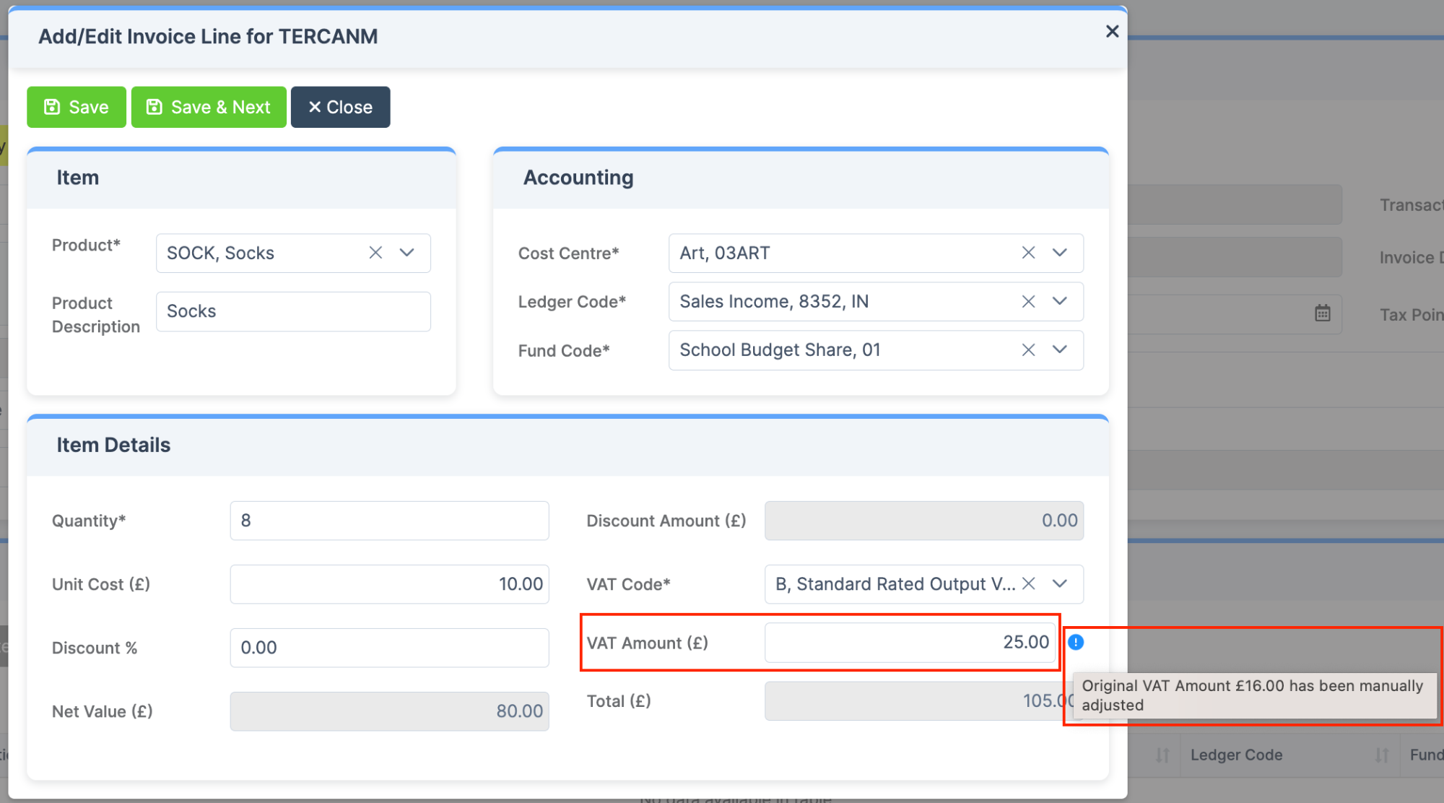This screenshot has width=1444, height=803.
Task: Open the Ledger Code dropdown
Action: [1059, 301]
